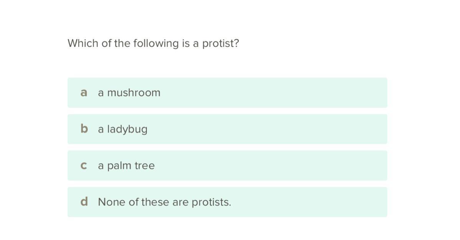
Task: Click the 'mushroom' word in option a
Action: (134, 93)
